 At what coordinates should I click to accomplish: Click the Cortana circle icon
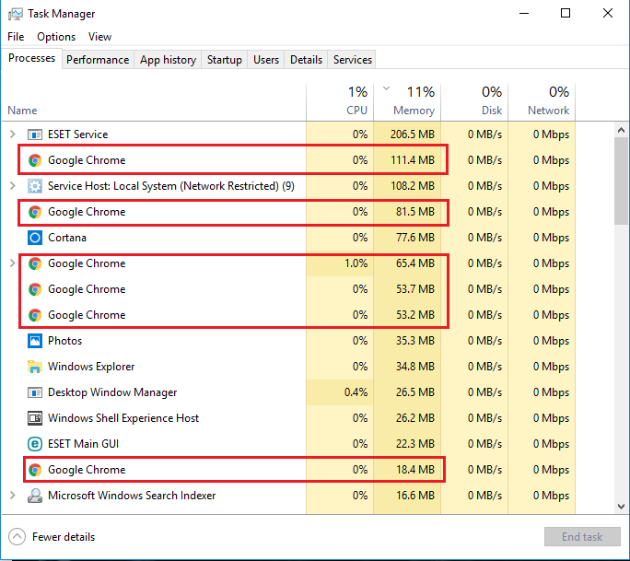(x=35, y=238)
